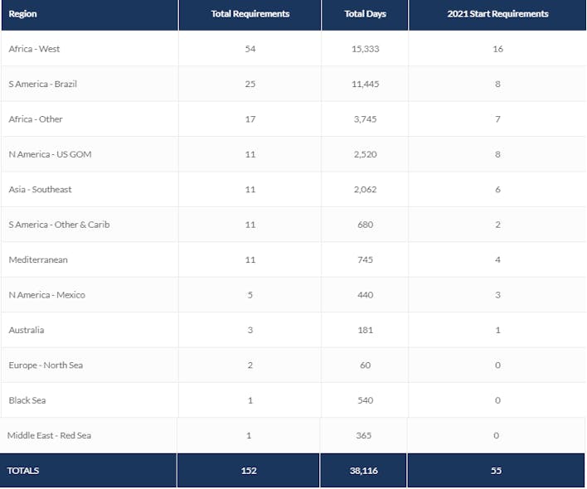Screen dimensions: 587x489
Task: Select the 15,333 total days value
Action: (365, 49)
